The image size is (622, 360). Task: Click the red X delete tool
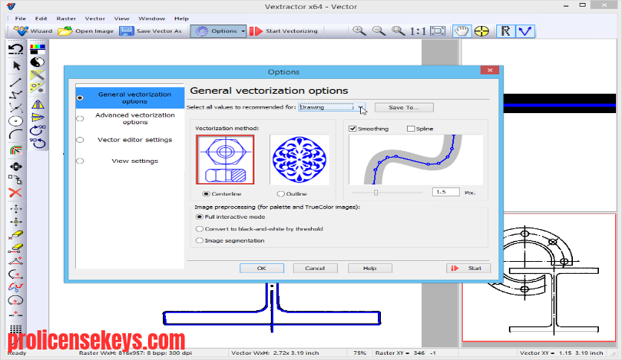[16, 193]
